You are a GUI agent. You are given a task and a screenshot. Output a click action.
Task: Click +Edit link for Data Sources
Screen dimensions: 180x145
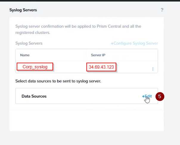(x=147, y=96)
